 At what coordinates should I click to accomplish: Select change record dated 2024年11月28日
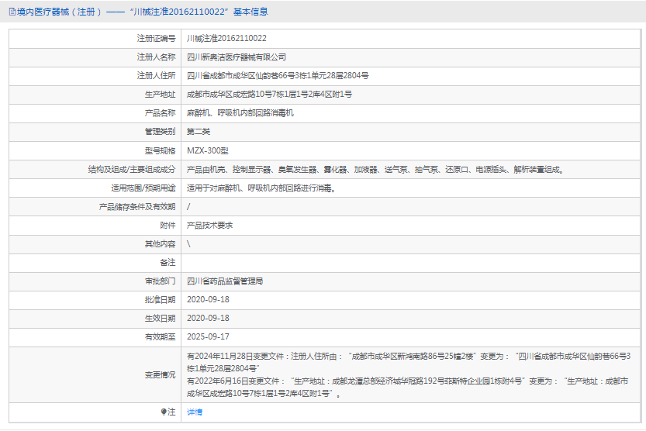tap(409, 362)
